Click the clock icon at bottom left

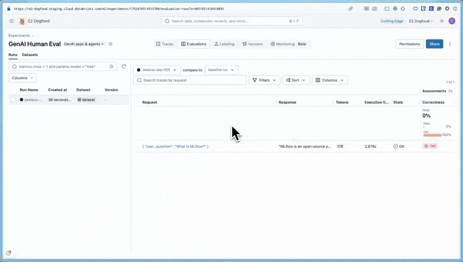[x=9, y=253]
